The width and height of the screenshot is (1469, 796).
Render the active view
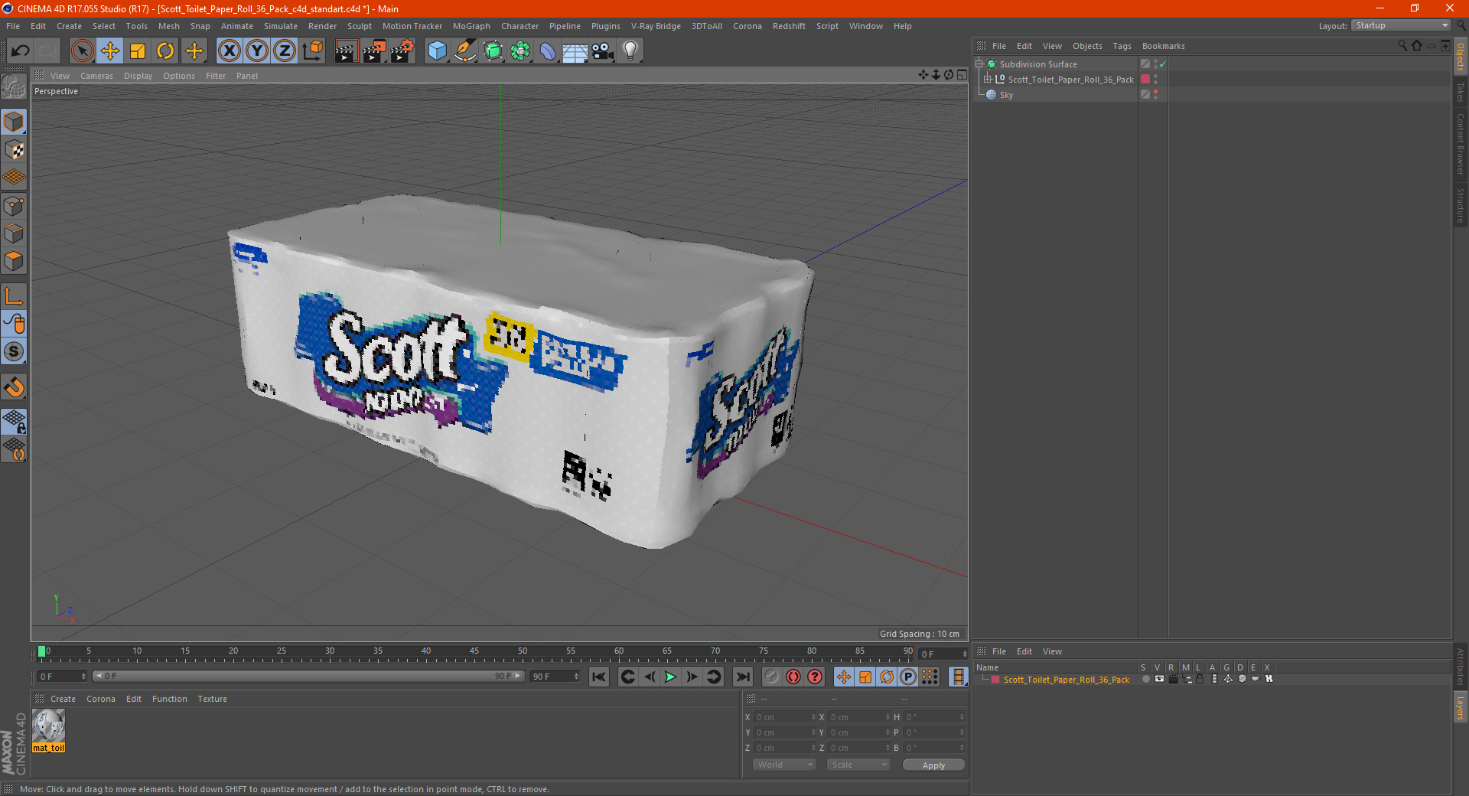(x=346, y=51)
